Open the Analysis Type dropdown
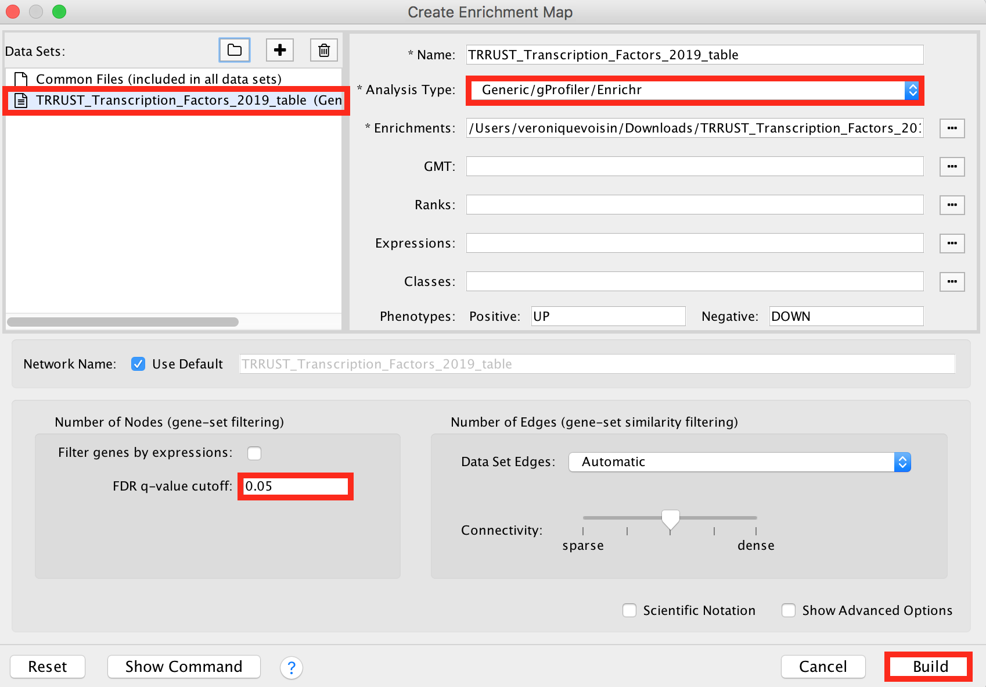This screenshot has height=687, width=986. 694,90
